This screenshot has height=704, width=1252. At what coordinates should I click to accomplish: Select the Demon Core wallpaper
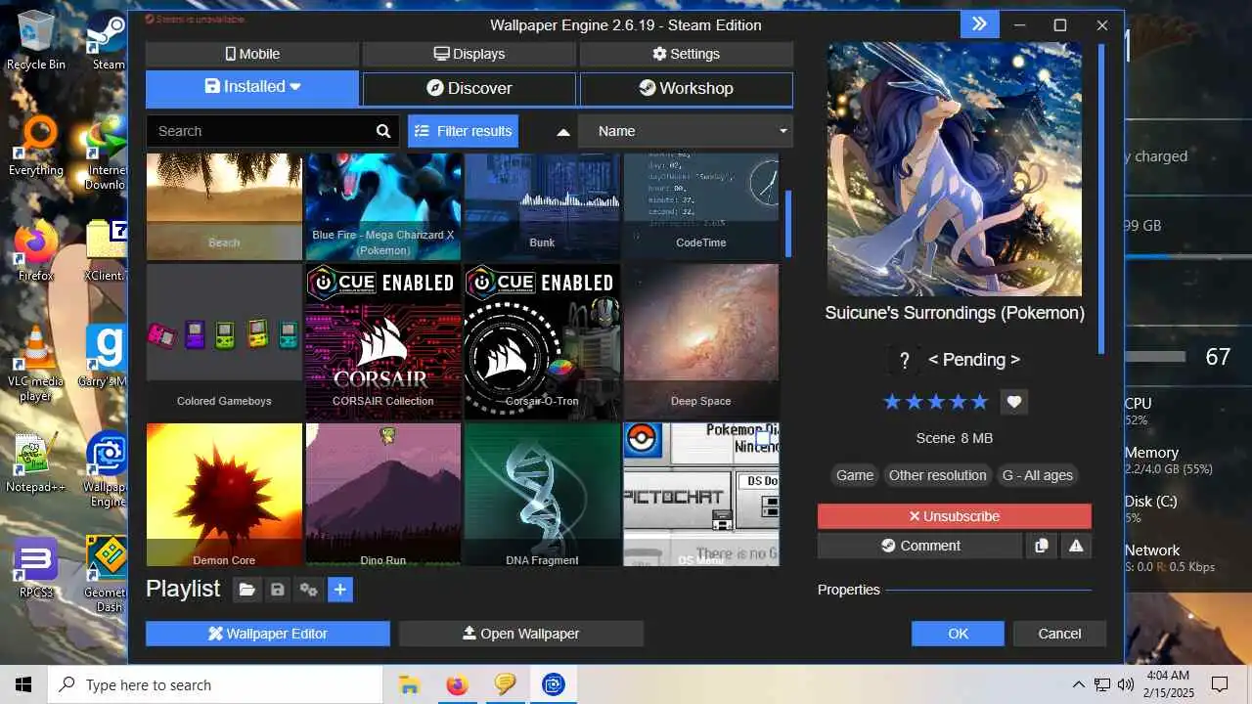point(224,494)
